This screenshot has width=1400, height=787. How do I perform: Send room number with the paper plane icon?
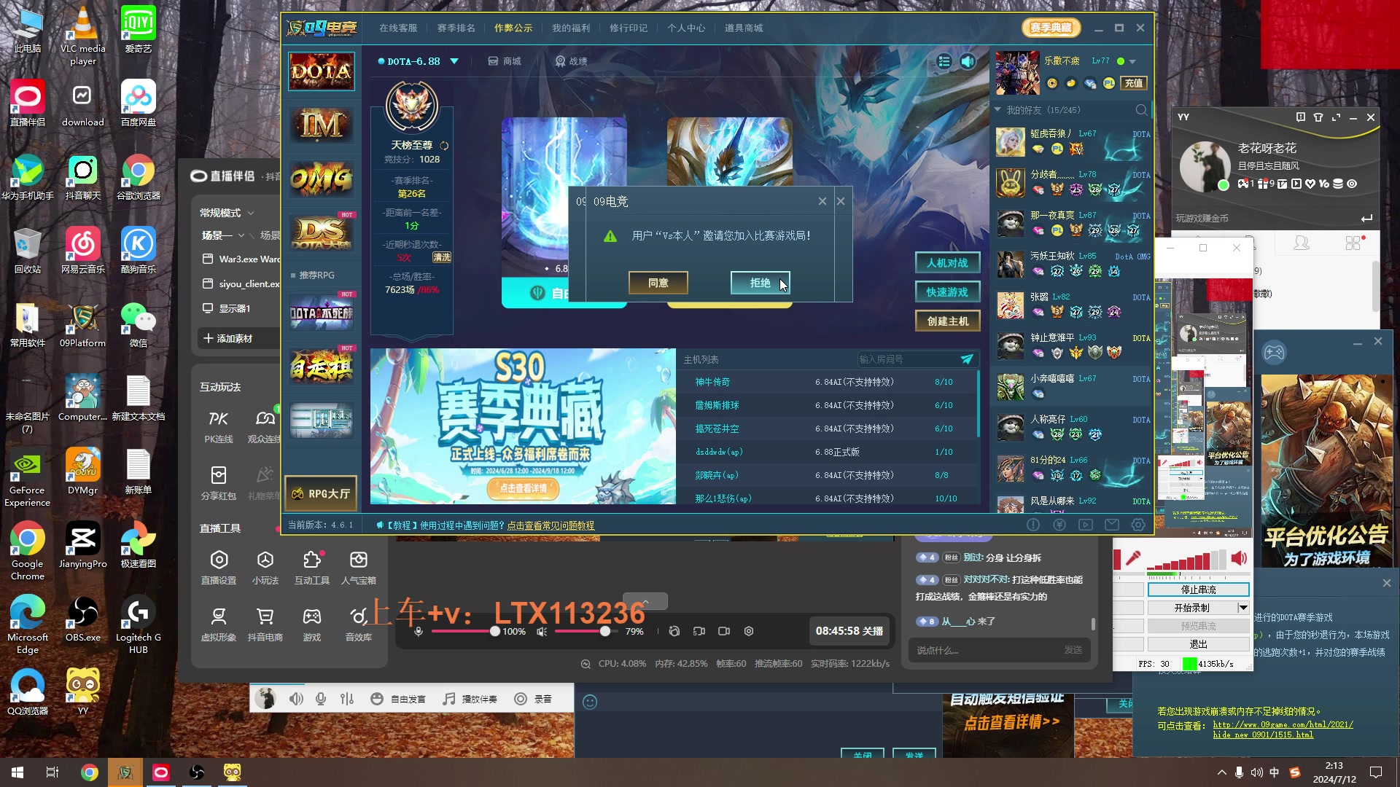point(967,359)
